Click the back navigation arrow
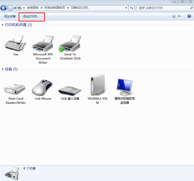This screenshot has width=194, height=181. pos(4,8)
